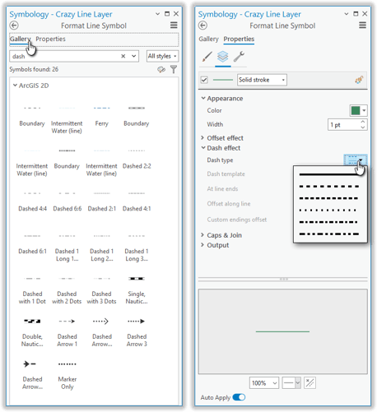The height and width of the screenshot is (412, 377).
Task: Pick the square dashed pattern option
Action: point(329,187)
